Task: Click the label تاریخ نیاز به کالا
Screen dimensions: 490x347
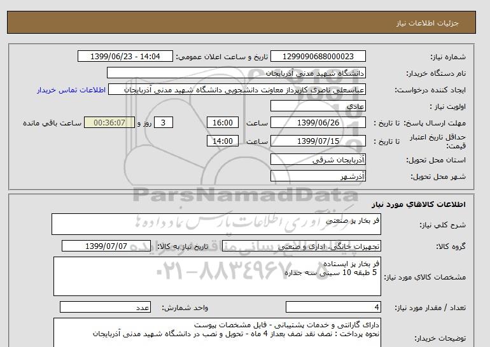Action: [183, 246]
